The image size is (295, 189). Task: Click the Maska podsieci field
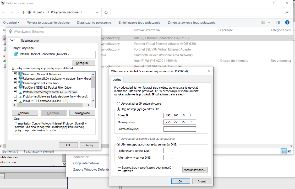[x=180, y=122]
